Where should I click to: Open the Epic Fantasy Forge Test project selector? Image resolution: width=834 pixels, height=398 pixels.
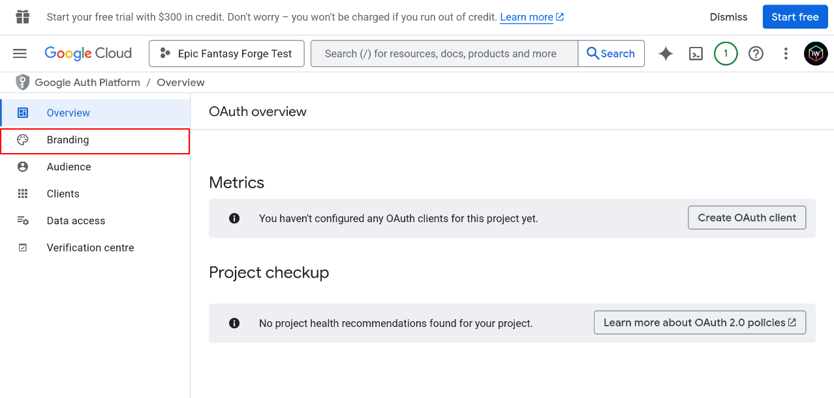pos(226,53)
